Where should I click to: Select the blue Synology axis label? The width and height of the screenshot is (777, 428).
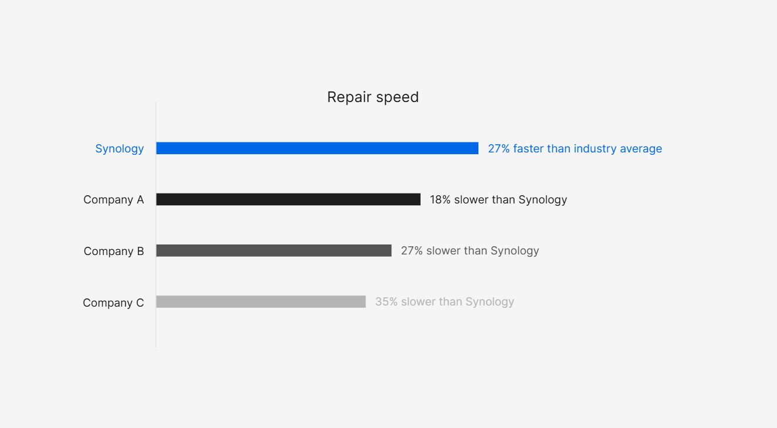[x=119, y=149]
